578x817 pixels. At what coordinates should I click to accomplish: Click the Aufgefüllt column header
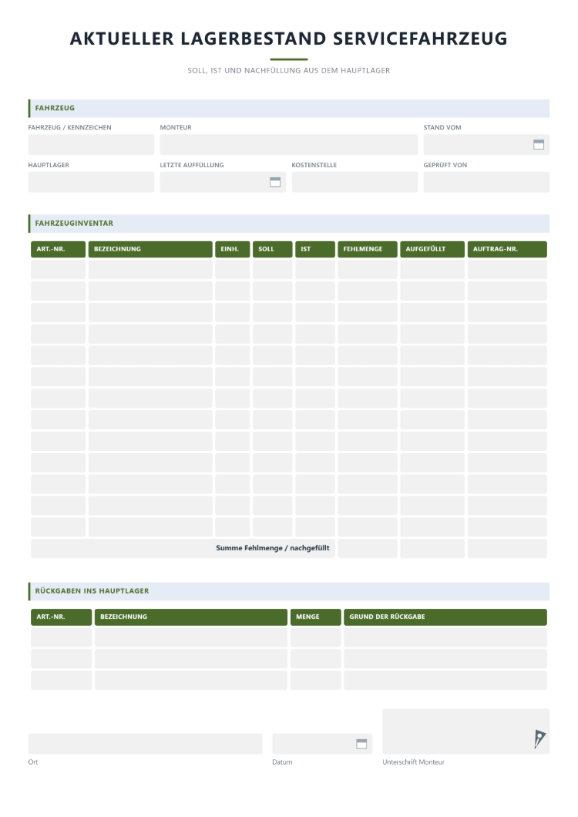coord(432,249)
